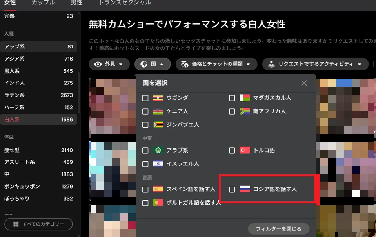Image resolution: width=376 pixels, height=237 pixels.
Task: Click the South Africa flag beside 南アフリカ人
Action: coord(245,111)
